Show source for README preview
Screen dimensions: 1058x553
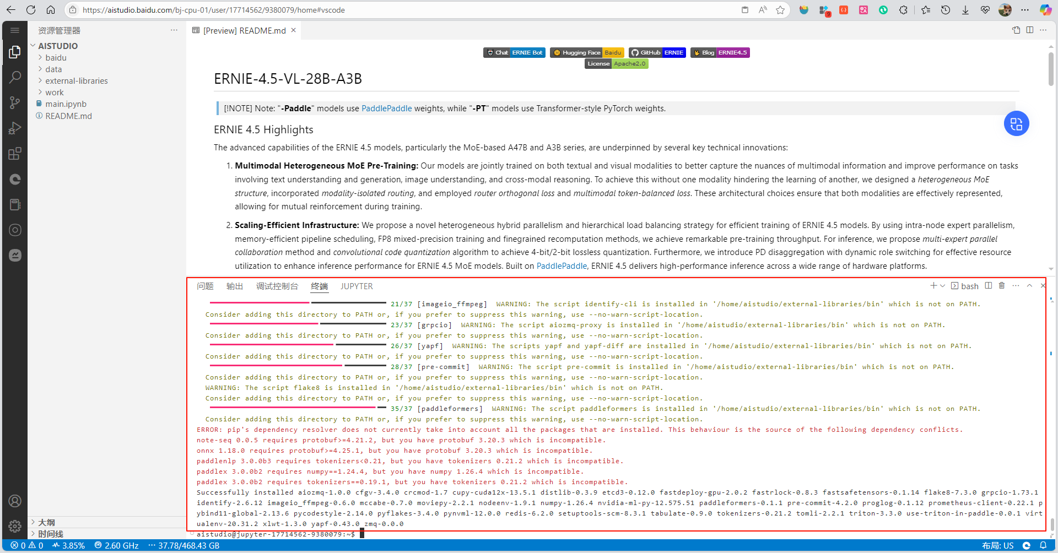coord(1016,30)
